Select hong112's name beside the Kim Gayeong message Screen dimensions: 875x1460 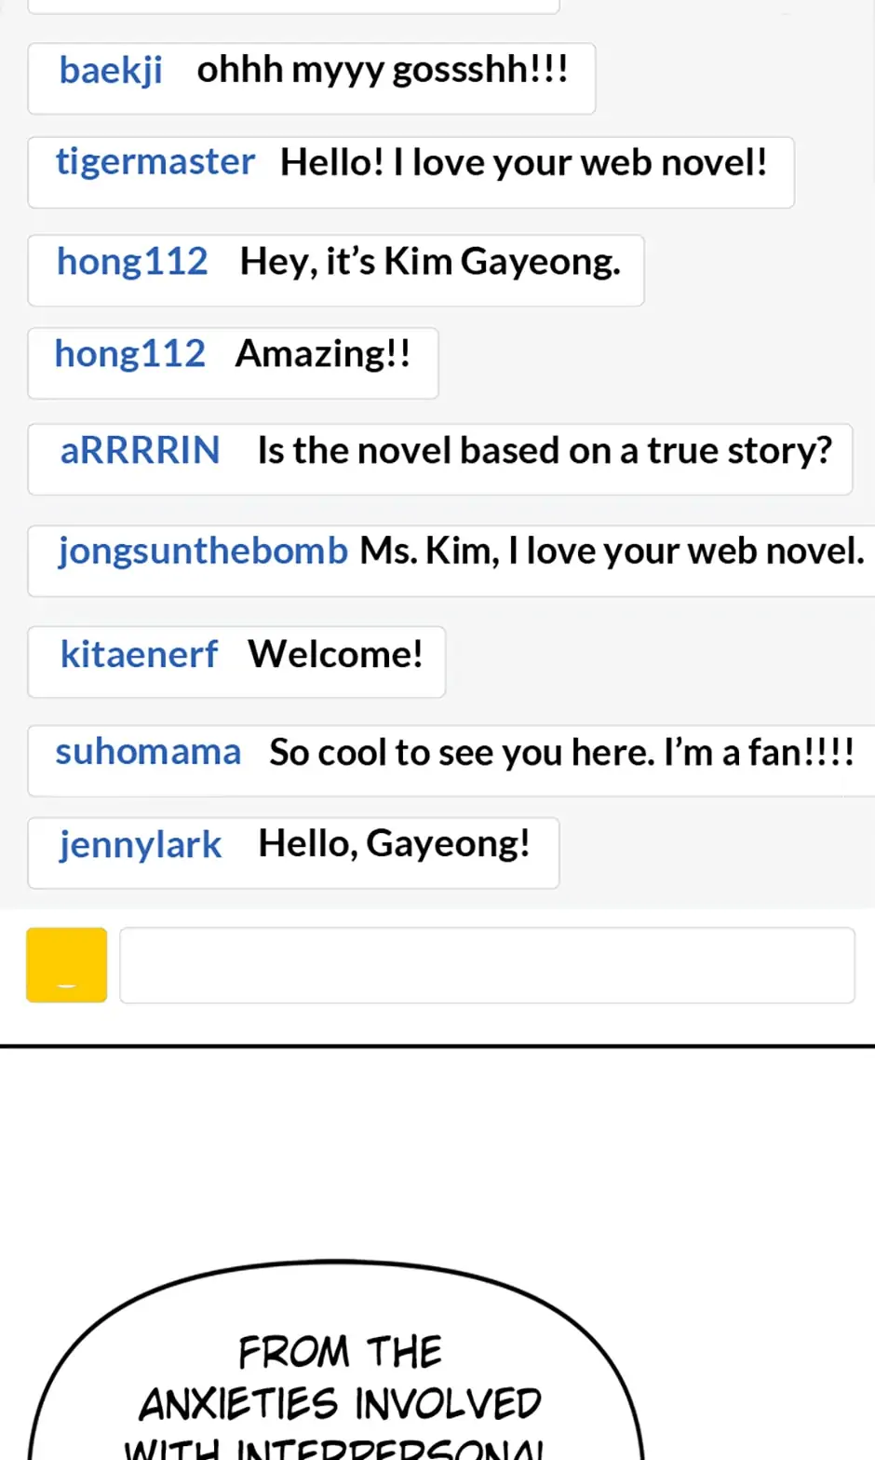132,261
